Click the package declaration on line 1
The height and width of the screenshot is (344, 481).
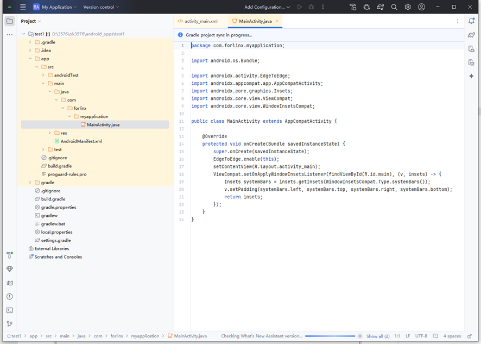coord(238,46)
